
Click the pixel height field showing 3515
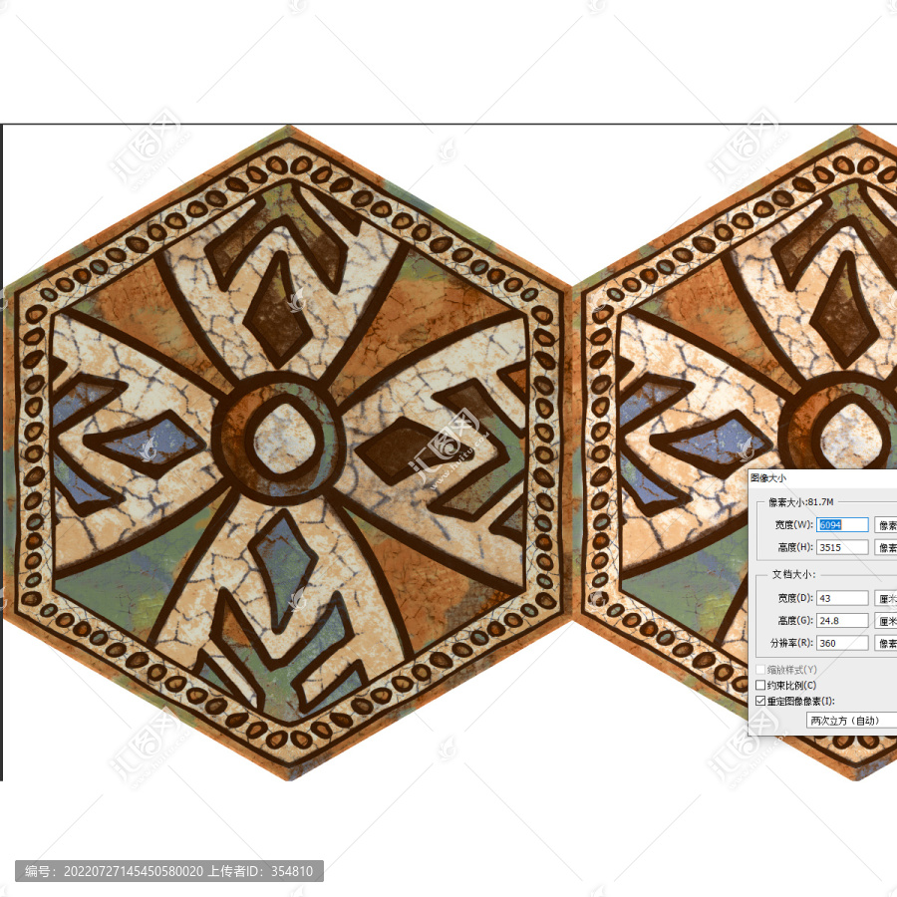click(x=842, y=547)
